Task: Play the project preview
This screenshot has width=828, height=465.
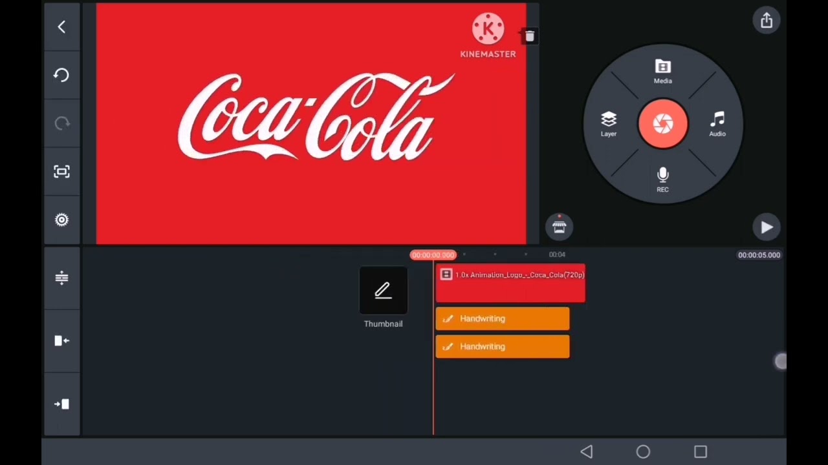Action: 767,227
